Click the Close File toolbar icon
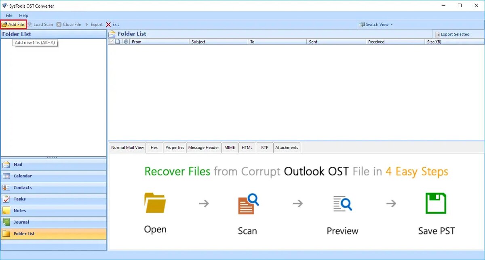 [x=69, y=24]
